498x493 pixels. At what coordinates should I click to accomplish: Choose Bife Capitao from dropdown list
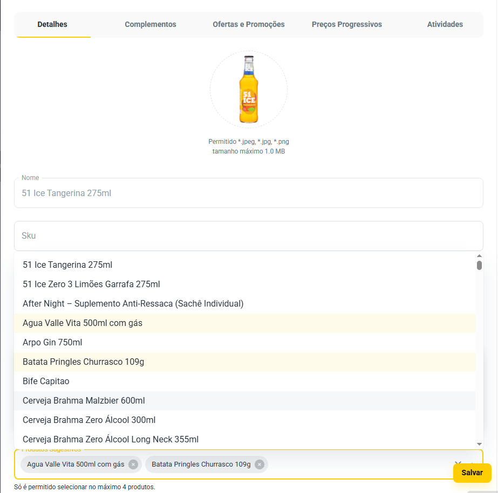click(x=244, y=381)
